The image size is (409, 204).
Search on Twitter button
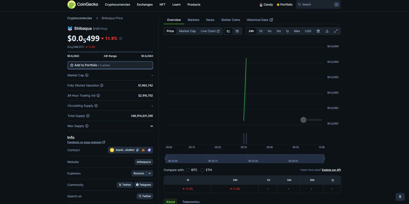[x=145, y=196]
